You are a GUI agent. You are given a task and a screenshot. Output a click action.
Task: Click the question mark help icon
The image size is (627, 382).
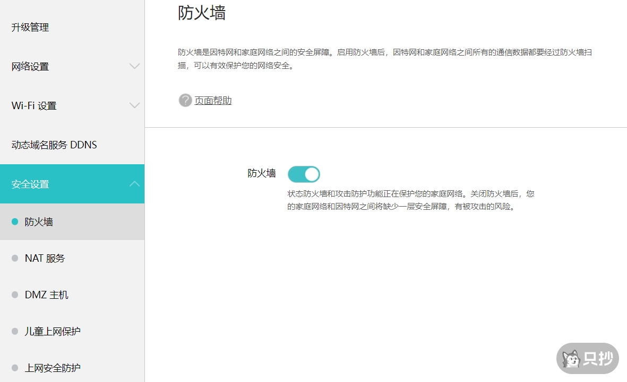(x=185, y=100)
